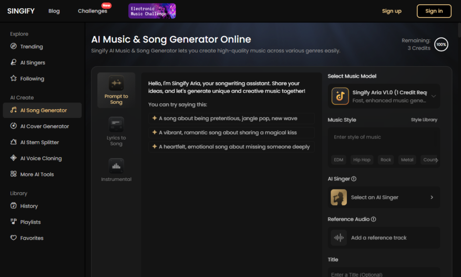Open the Select an AI Singer chevron
Image resolution: width=461 pixels, height=277 pixels.
[432, 197]
